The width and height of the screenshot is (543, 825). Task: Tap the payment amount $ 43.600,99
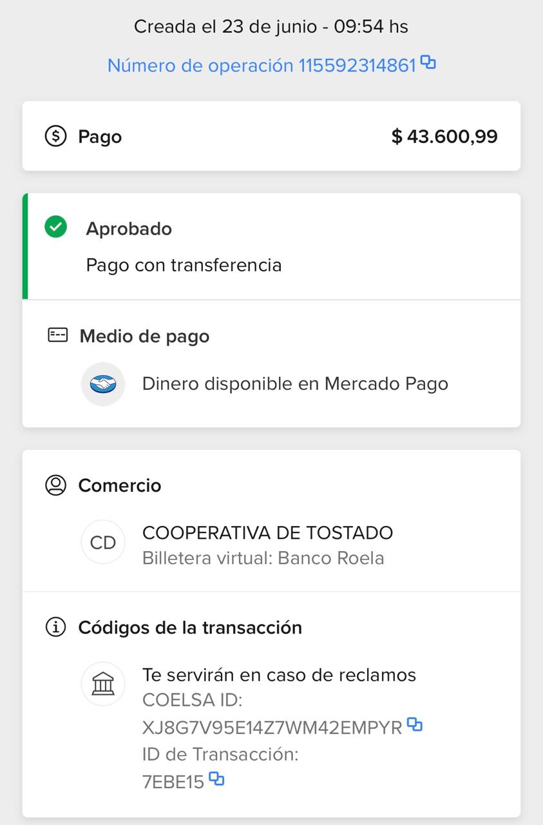pyautogui.click(x=444, y=137)
